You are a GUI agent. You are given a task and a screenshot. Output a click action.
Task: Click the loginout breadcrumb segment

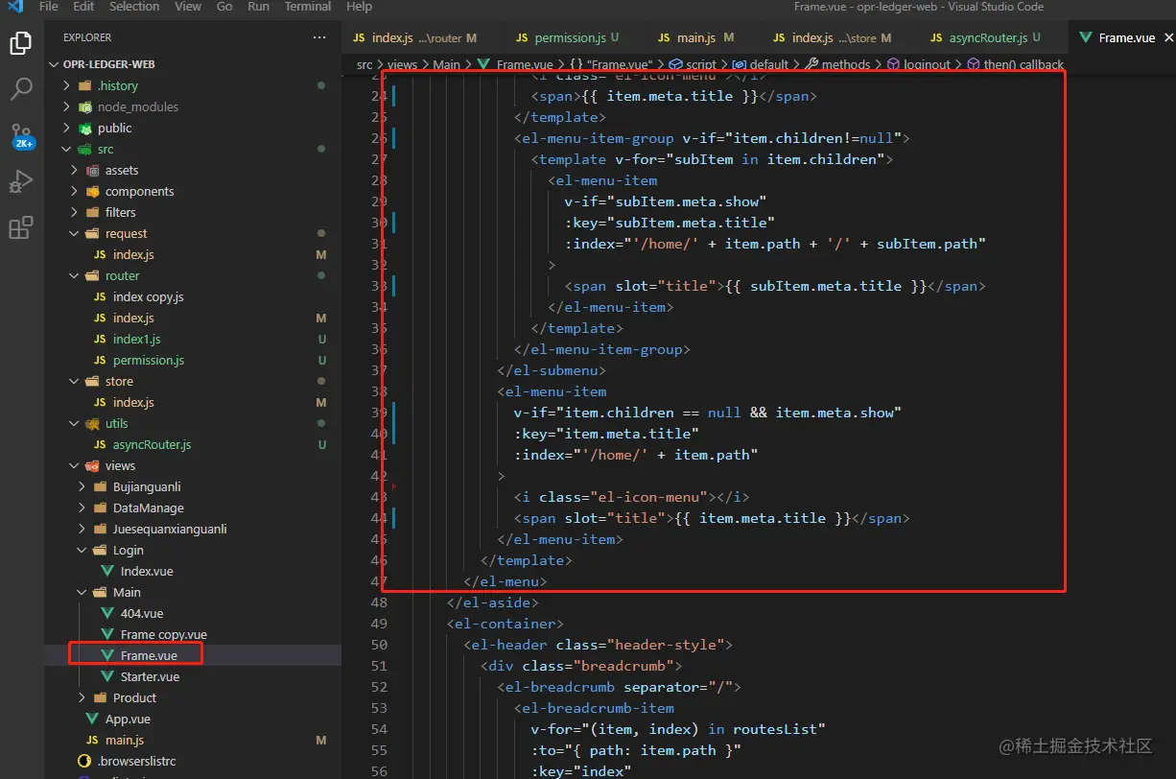pos(918,64)
